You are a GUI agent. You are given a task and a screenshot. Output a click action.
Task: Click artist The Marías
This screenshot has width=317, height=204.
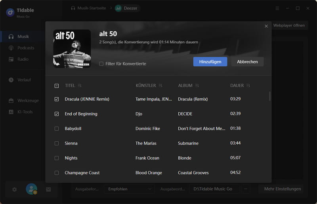(146, 143)
